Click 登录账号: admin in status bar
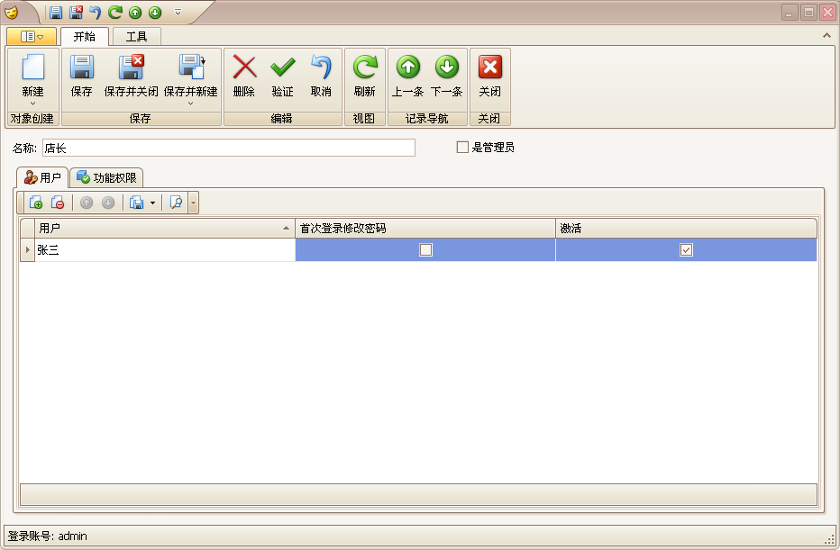840x550 pixels. 47,536
